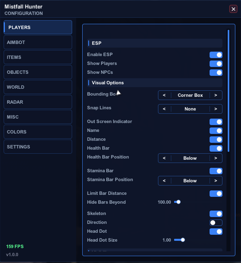The height and width of the screenshot is (263, 241).
Task: Click the right arrow next to Corner Box
Action: (x=216, y=95)
